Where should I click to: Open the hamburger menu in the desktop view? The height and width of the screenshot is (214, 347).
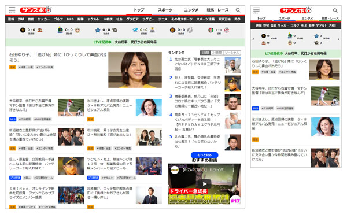(12, 10)
